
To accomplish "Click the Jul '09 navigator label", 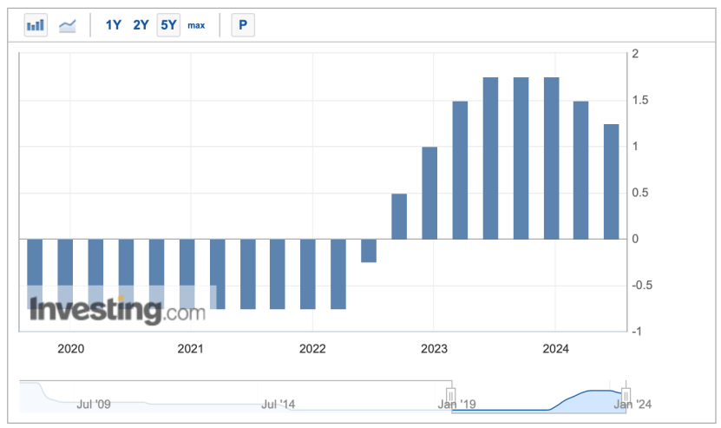I will click(x=94, y=404).
